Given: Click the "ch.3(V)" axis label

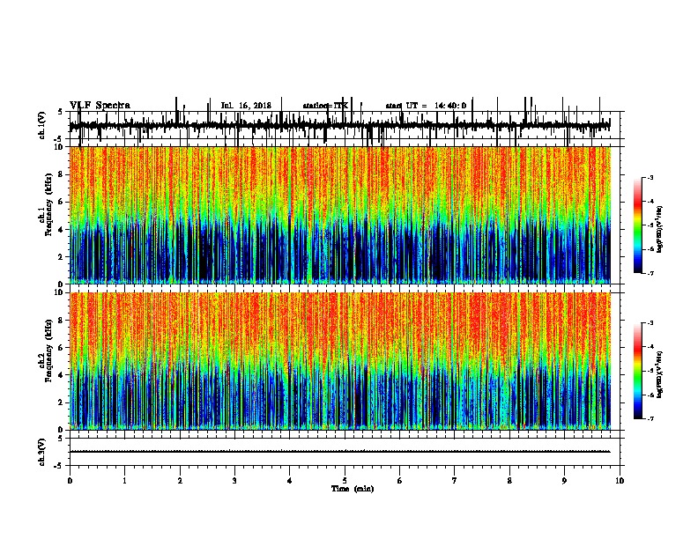Looking at the screenshot, I should click(x=42, y=452).
